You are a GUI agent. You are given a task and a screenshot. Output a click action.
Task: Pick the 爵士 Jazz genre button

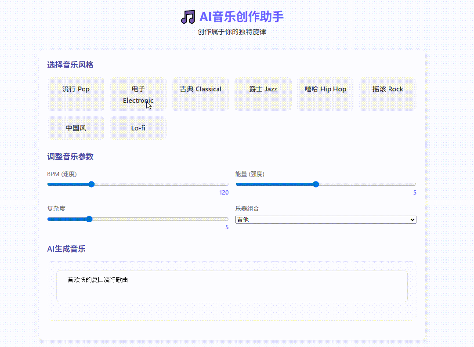click(263, 94)
